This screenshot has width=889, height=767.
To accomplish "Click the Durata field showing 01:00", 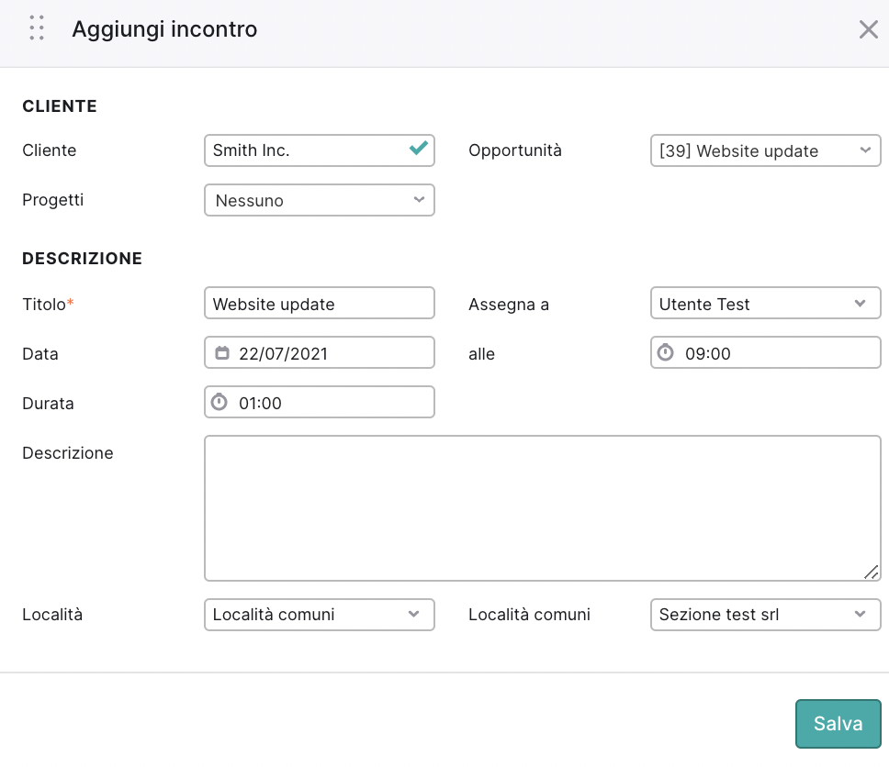I will click(x=320, y=402).
